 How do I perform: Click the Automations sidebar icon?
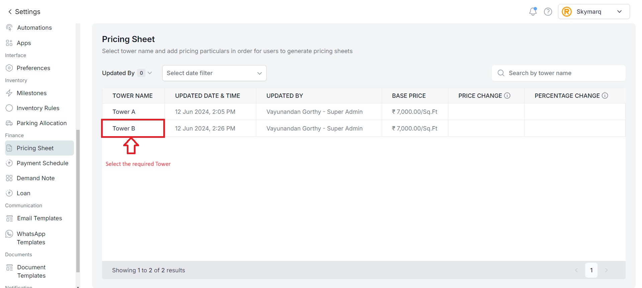point(9,28)
